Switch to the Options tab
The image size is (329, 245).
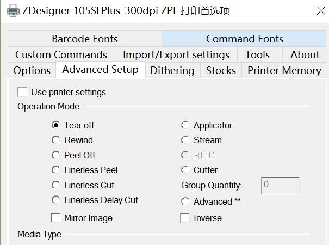point(32,70)
